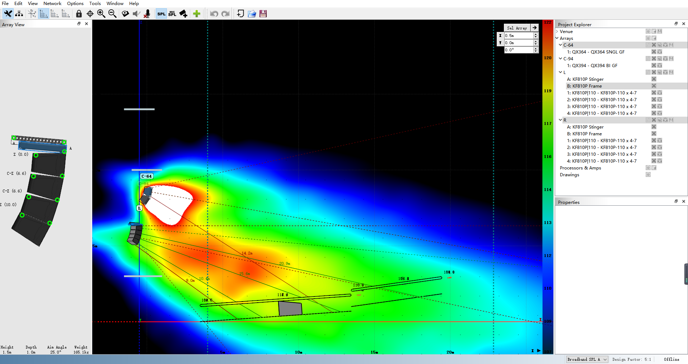
Task: Toggle the SPL mapping button
Action: [161, 14]
